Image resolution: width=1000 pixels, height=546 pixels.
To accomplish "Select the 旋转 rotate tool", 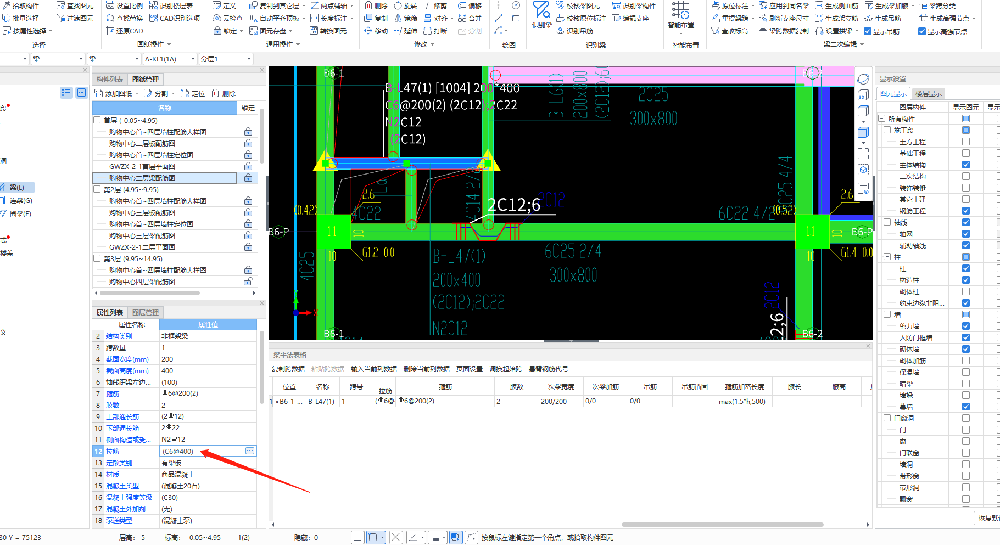I will [x=406, y=5].
